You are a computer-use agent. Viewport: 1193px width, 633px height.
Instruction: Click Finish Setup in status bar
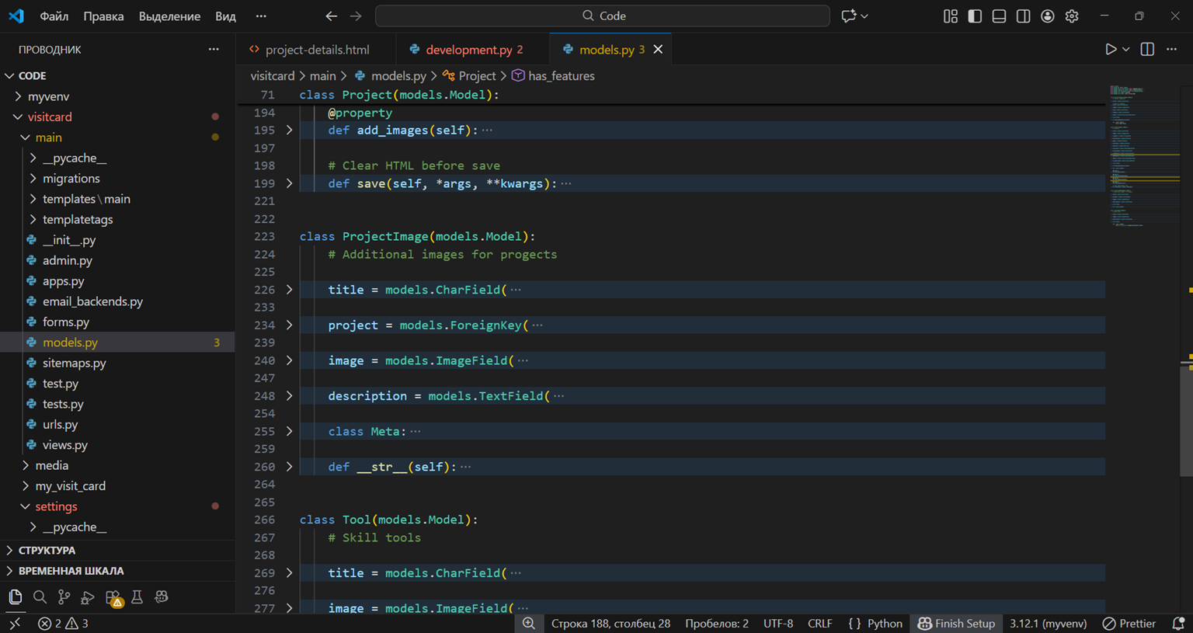pyautogui.click(x=956, y=623)
